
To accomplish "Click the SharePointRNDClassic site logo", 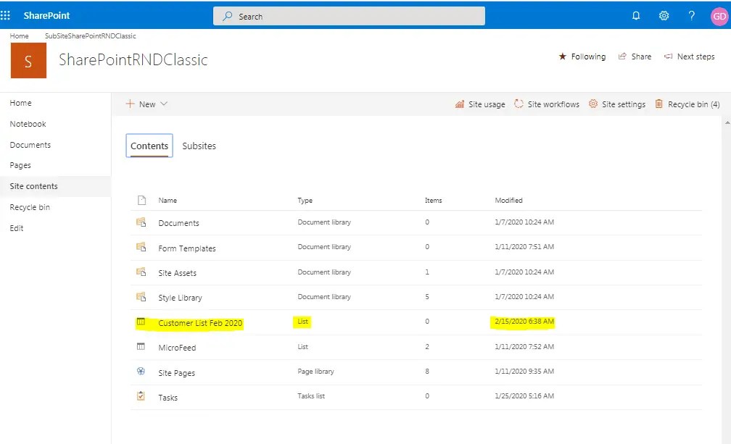I will tap(28, 61).
